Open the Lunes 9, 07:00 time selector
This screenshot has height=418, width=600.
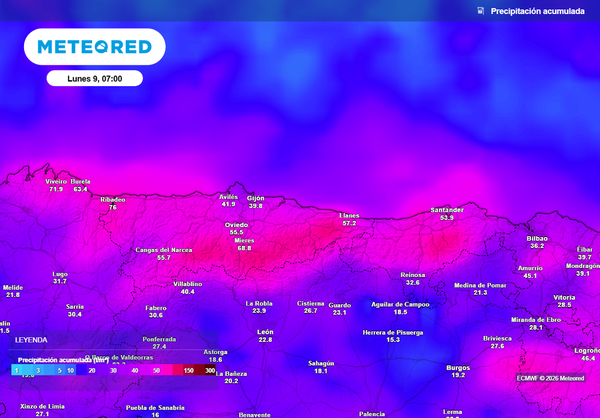click(x=94, y=77)
